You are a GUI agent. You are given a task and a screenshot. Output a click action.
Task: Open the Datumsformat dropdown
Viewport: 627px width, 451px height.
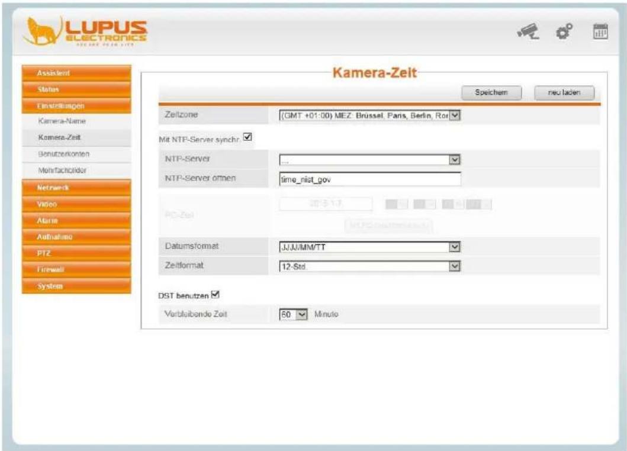coord(370,247)
